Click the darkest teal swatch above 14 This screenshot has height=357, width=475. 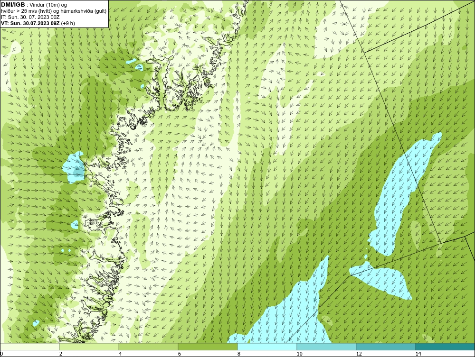(446, 347)
